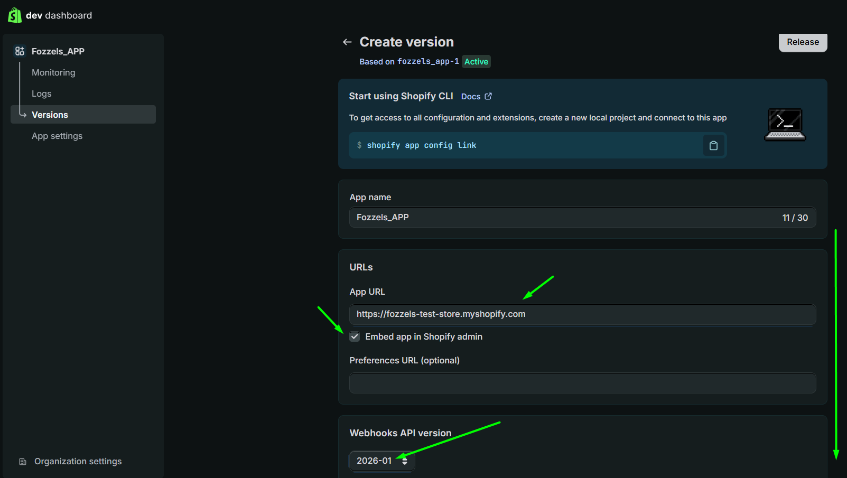Open Organization settings
The height and width of the screenshot is (478, 847).
coord(78,462)
